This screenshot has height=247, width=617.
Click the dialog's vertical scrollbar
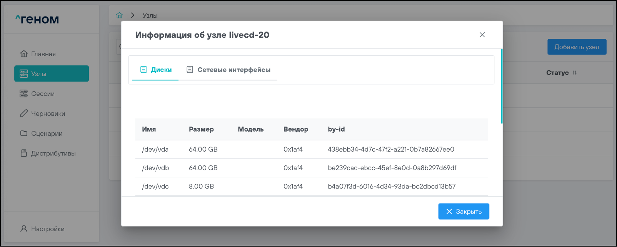[502, 86]
